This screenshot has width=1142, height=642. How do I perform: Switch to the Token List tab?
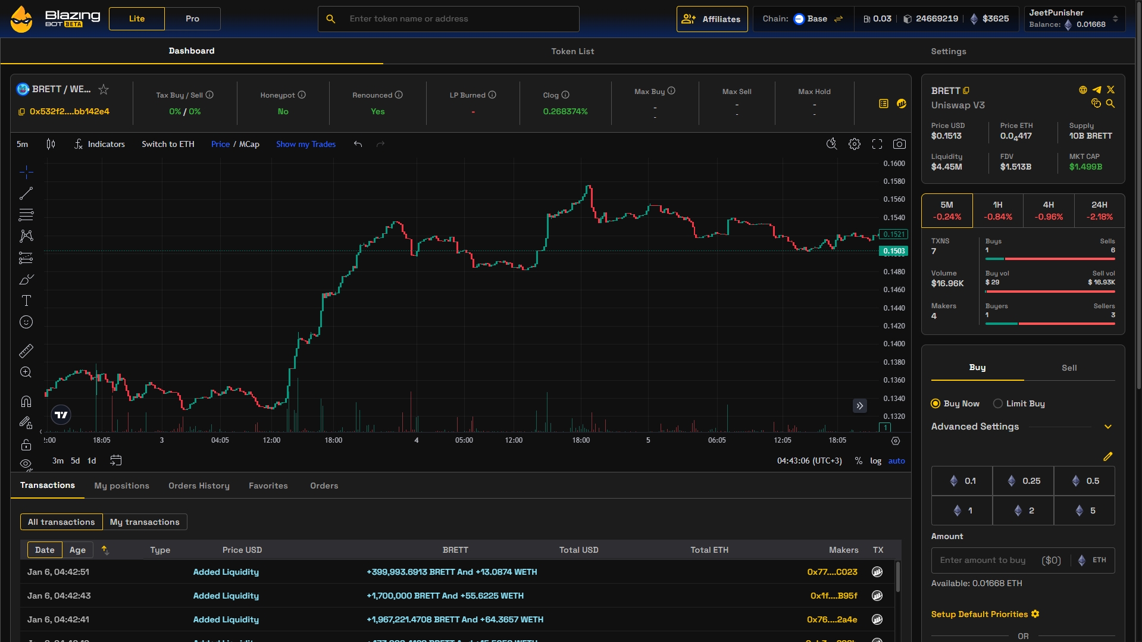pos(572,51)
